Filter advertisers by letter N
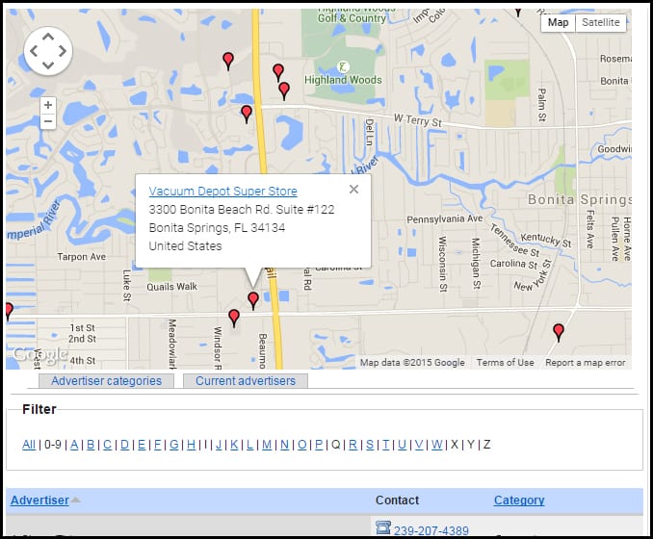This screenshot has height=539, width=653. point(284,445)
